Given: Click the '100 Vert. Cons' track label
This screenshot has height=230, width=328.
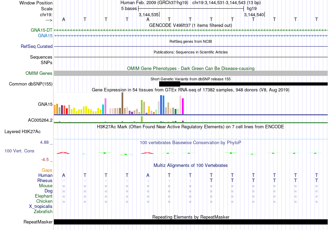Looking at the screenshot, I should coord(19,151).
